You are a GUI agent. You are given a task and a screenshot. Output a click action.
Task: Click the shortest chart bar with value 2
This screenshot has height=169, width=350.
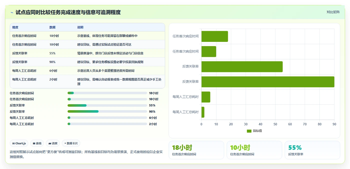coord(203,112)
